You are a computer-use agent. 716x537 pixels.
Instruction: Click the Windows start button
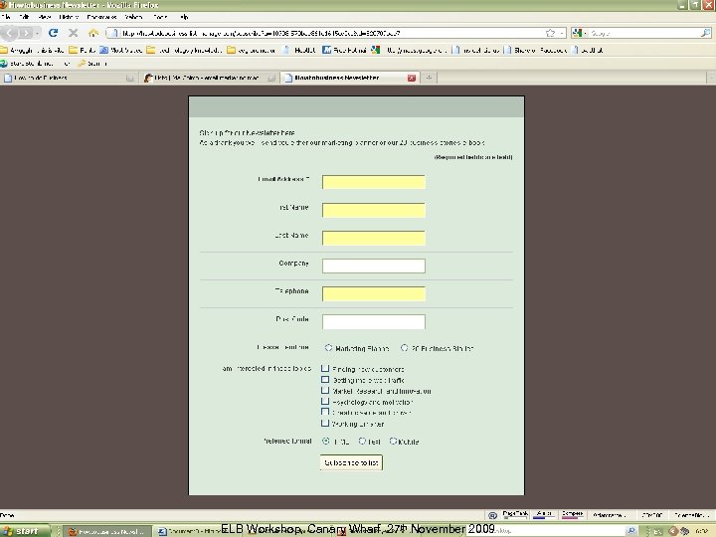(x=25, y=531)
